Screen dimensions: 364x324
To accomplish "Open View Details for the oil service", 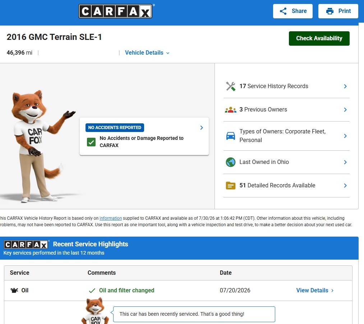I will click(x=312, y=290).
